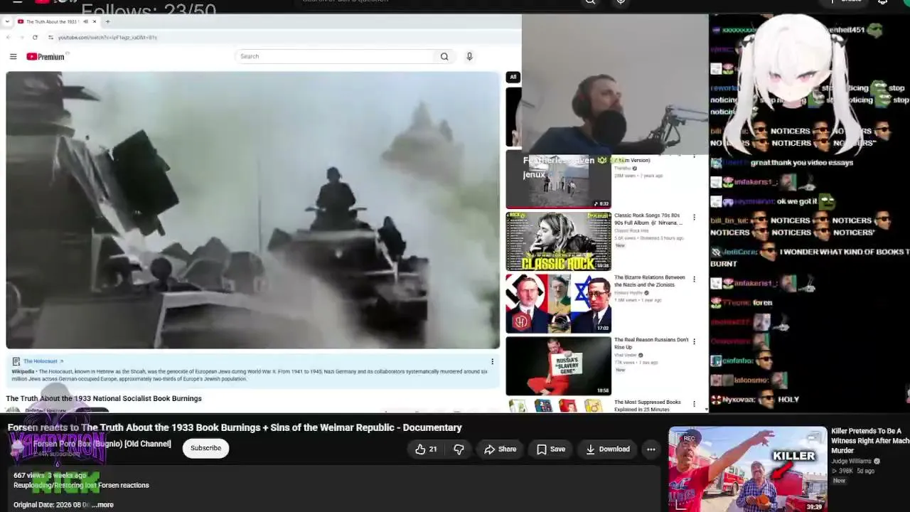Click the youtube.com address bar
Image resolution: width=910 pixels, height=512 pixels.
point(107,37)
